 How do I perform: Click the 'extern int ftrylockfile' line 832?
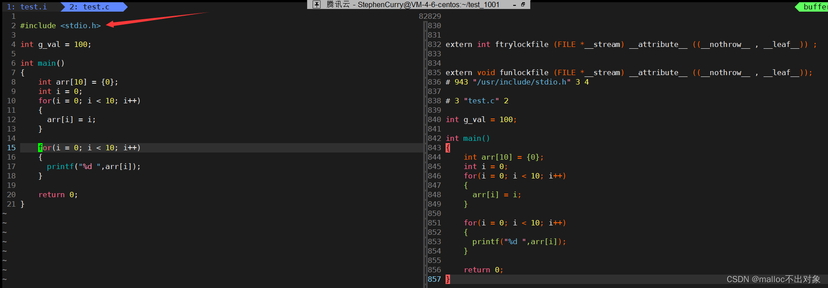631,44
